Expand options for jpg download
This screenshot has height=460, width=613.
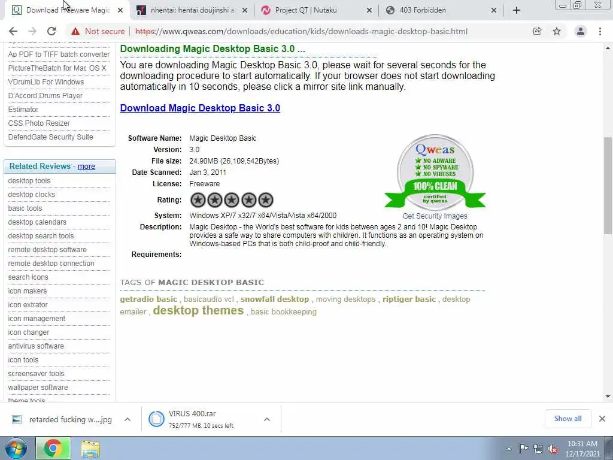click(x=127, y=419)
